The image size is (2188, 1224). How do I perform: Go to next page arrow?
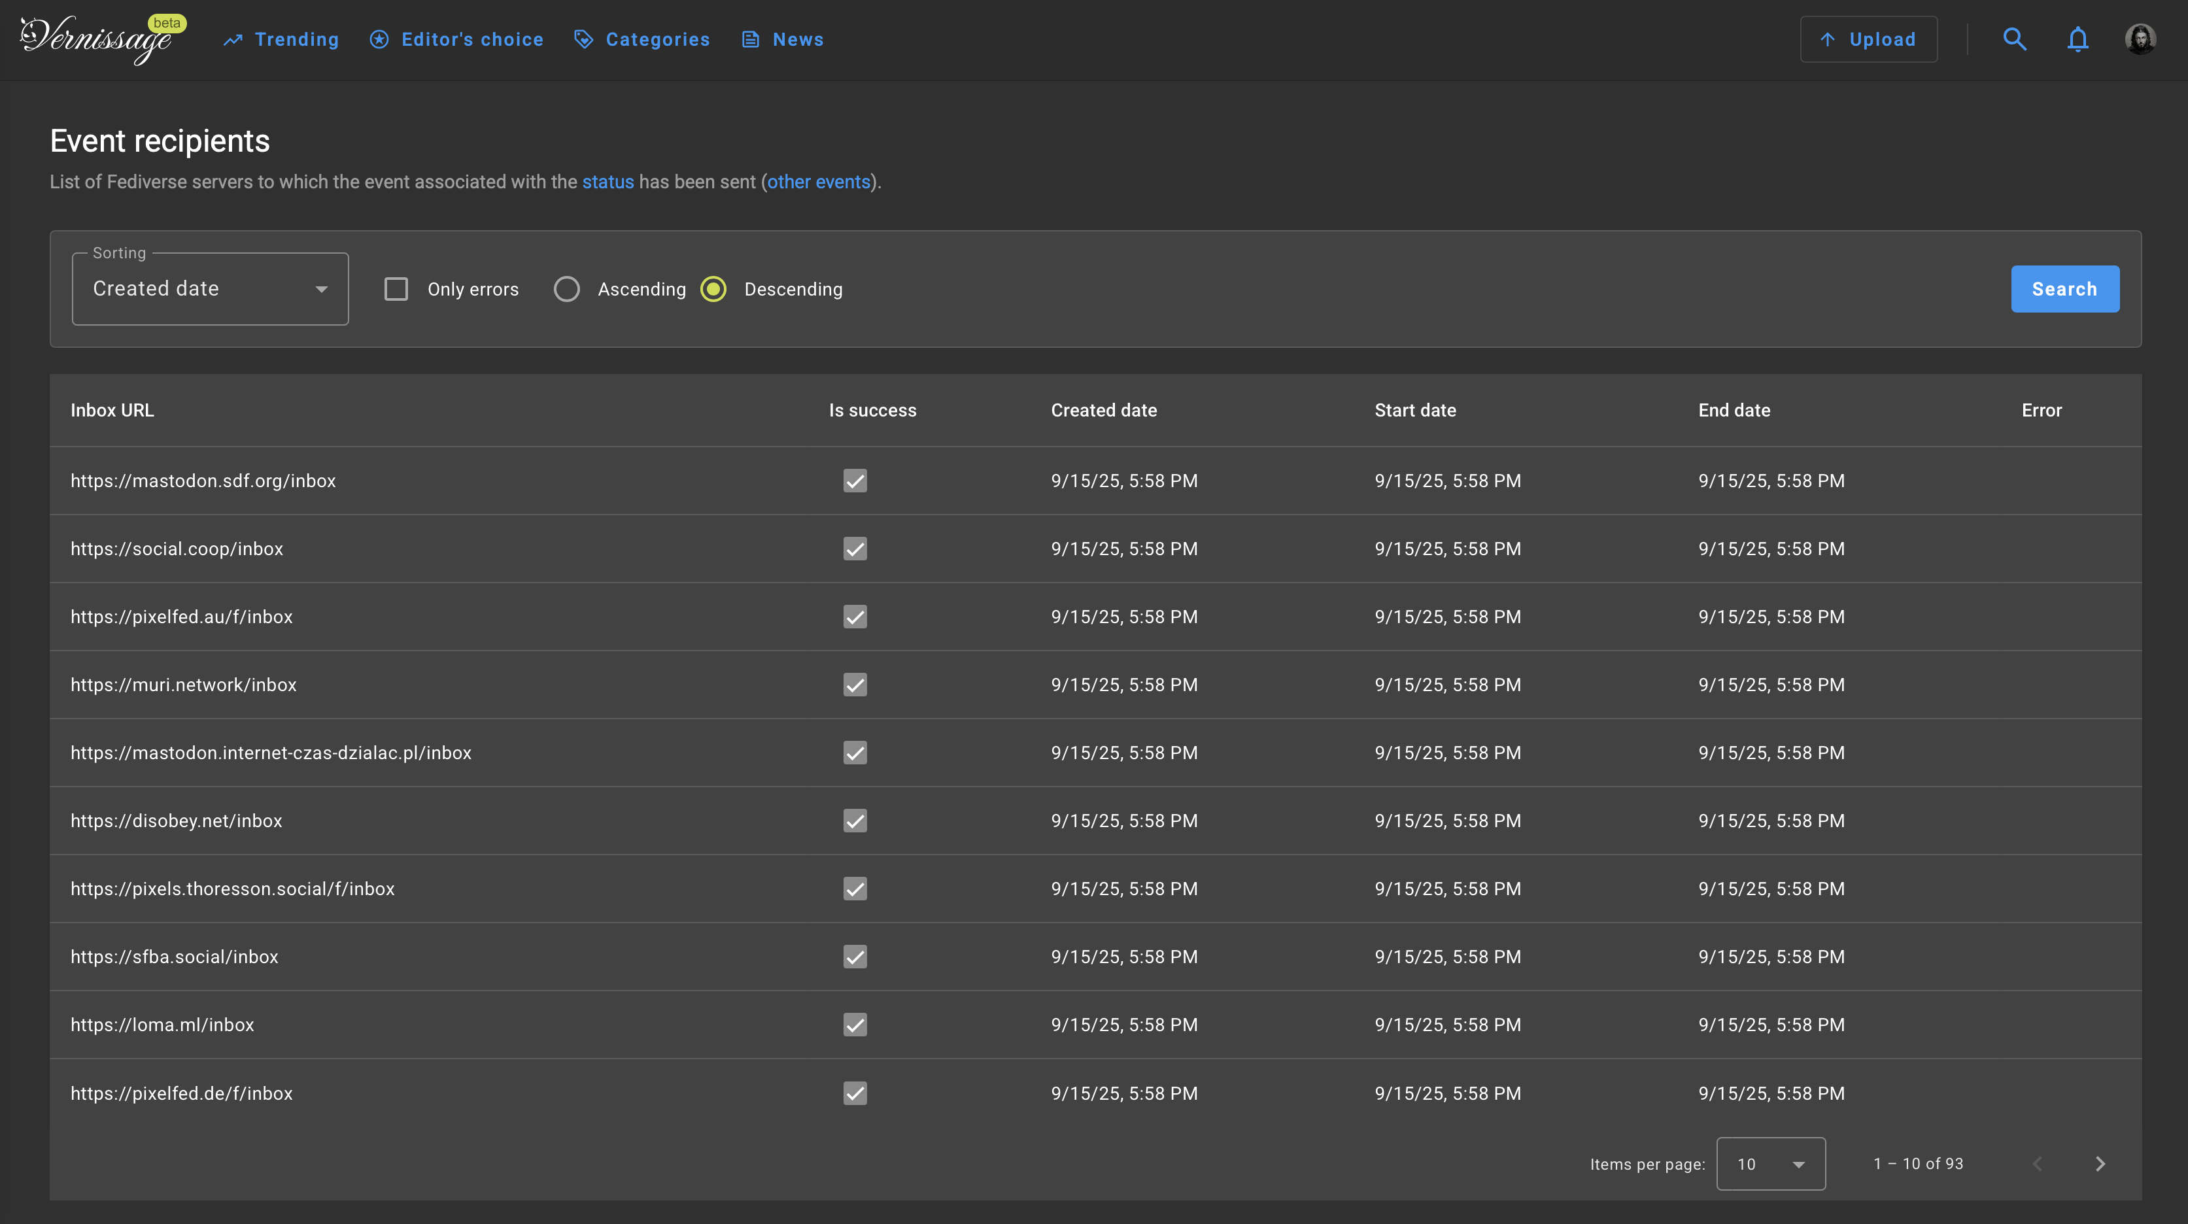2100,1164
